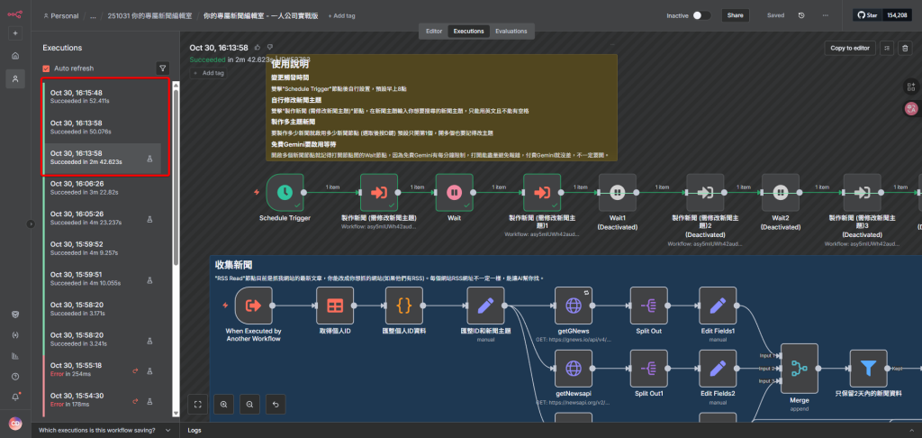Open the Templates icon in left sidebar

click(15, 315)
